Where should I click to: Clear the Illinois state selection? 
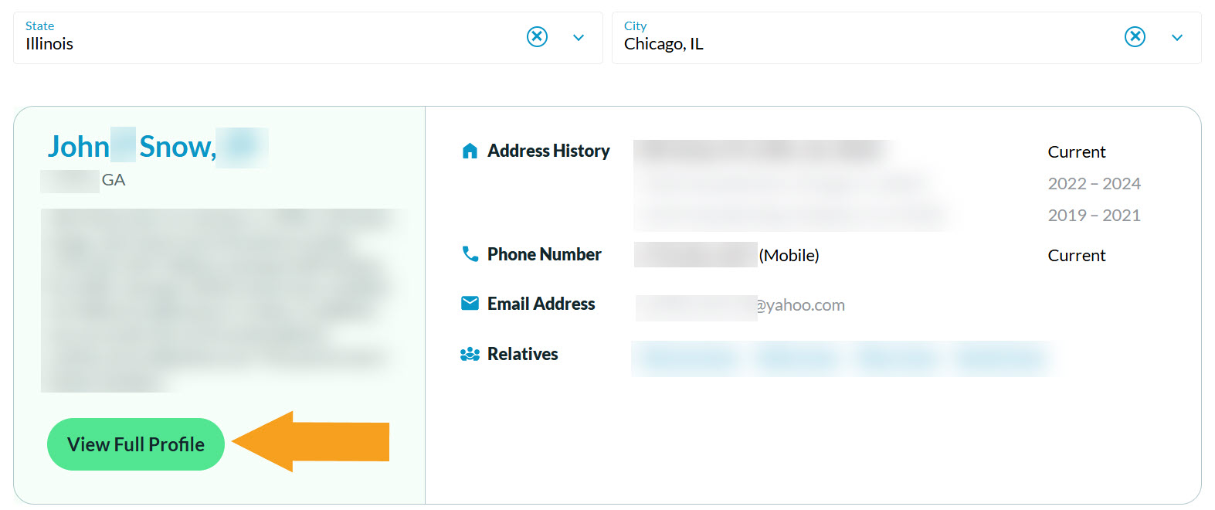[538, 36]
